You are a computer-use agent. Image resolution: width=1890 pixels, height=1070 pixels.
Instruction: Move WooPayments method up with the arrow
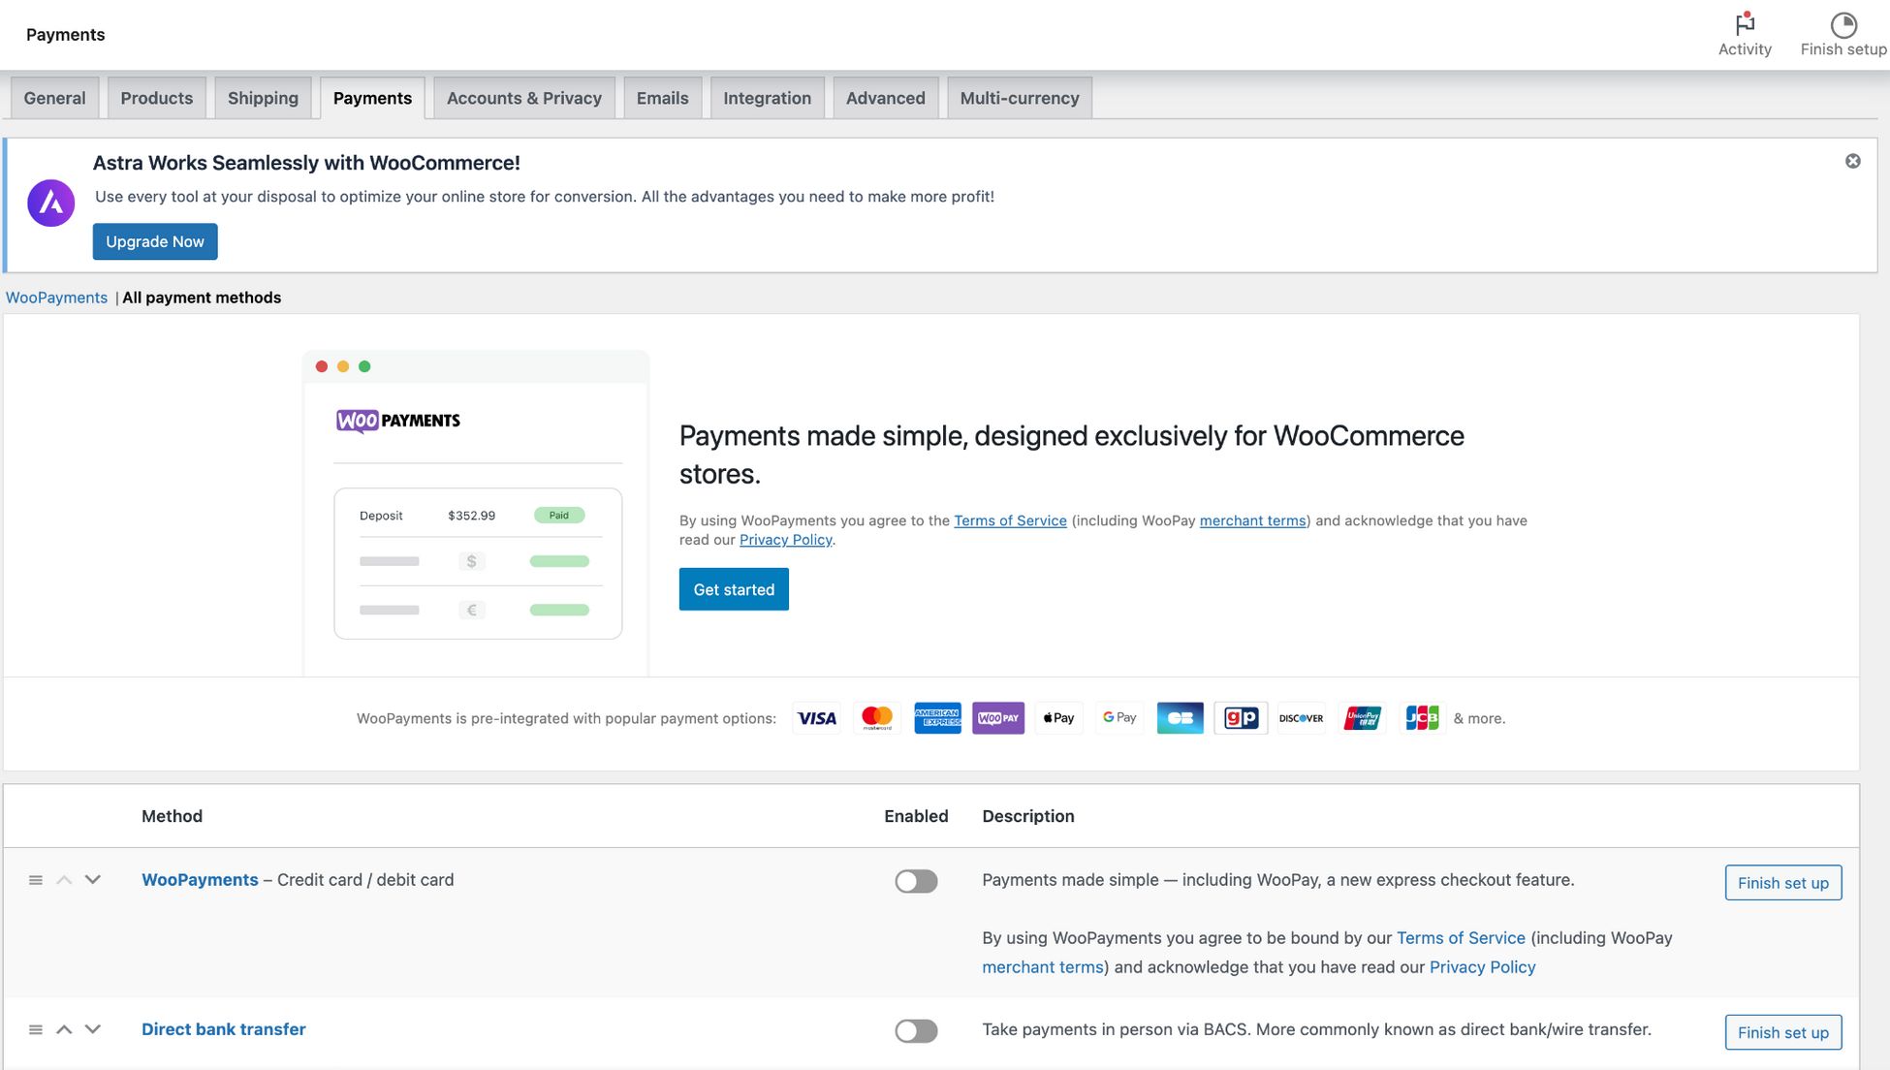(64, 880)
